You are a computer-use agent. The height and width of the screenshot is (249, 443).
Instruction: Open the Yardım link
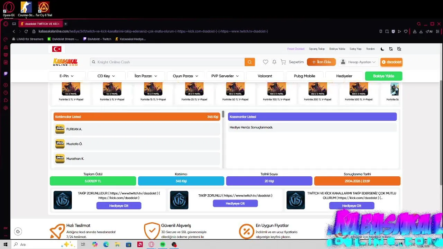(370, 49)
